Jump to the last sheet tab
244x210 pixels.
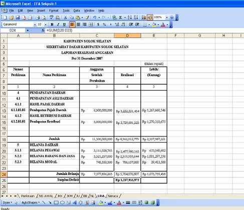click(x=15, y=196)
